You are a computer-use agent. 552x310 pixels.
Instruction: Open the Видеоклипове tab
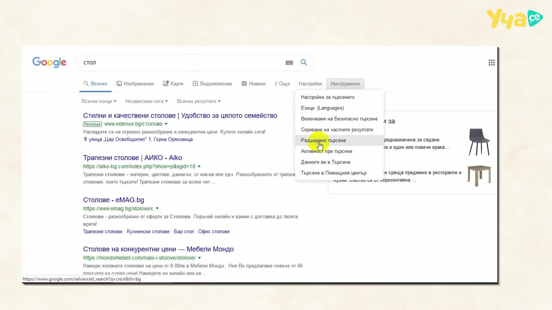coord(212,84)
